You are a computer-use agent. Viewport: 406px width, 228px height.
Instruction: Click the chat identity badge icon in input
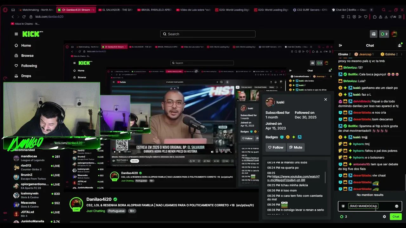click(x=343, y=206)
